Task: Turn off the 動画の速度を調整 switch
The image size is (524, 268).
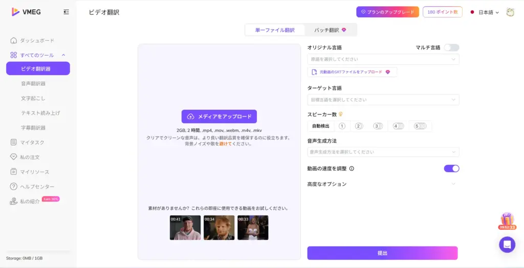Action: 451,168
